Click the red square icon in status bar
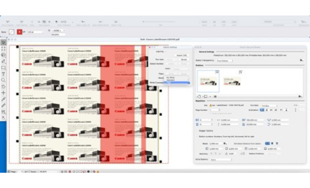This screenshot has width=310, height=188. [70, 172]
